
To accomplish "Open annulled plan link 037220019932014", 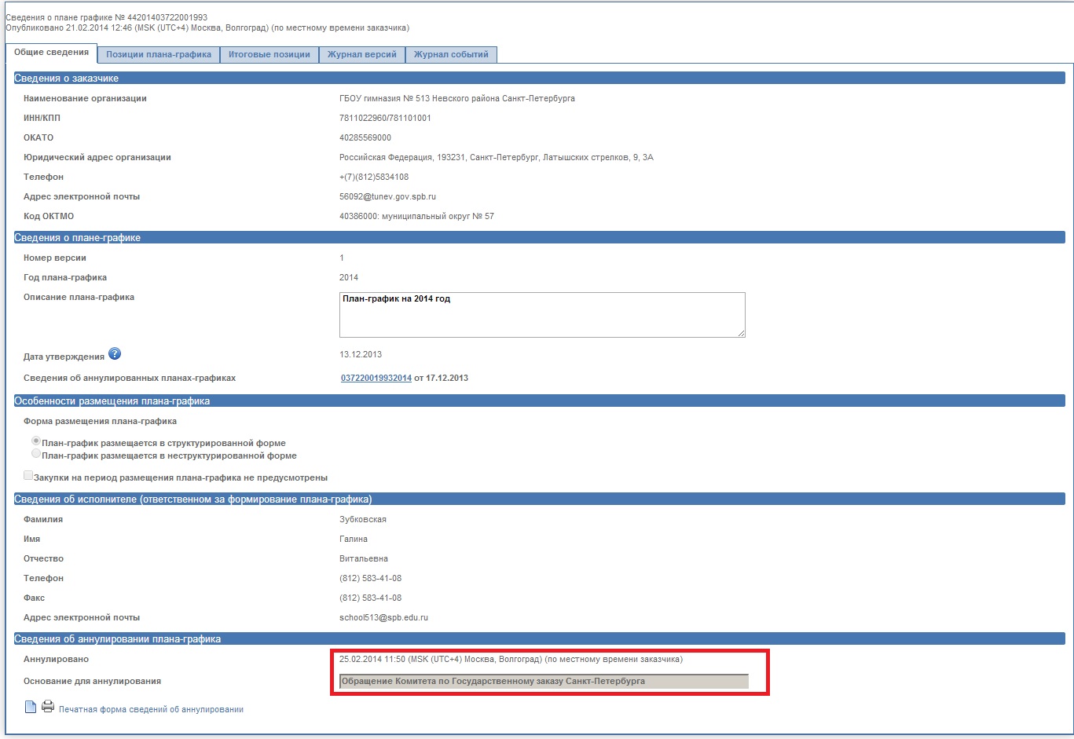I will point(376,378).
